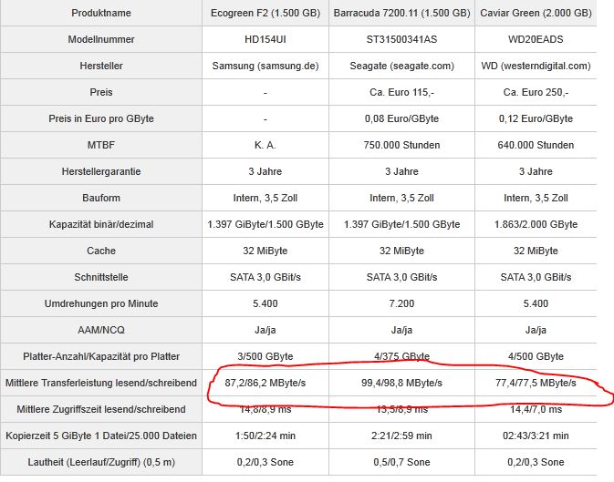Click the Seagate (seagate.com) manufacturer cell

pyautogui.click(x=401, y=67)
